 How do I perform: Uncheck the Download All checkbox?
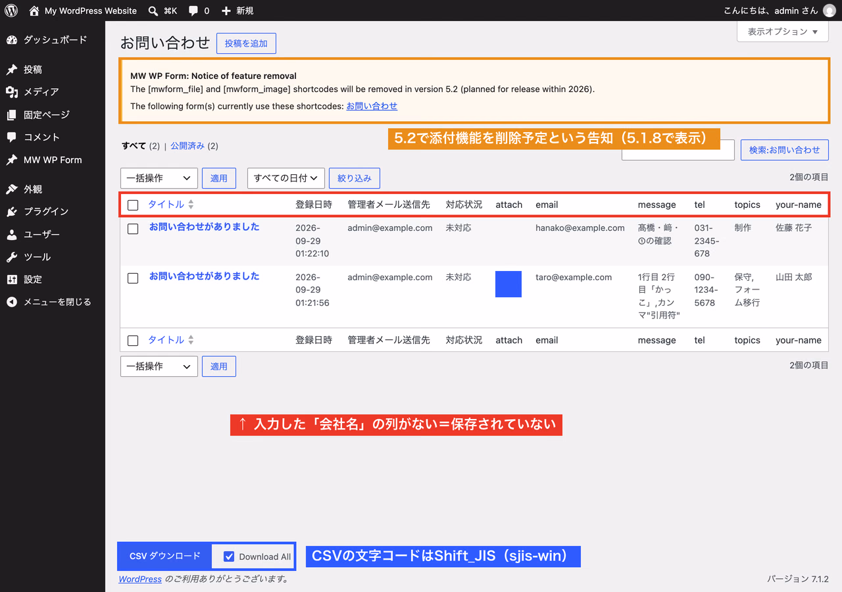[x=229, y=556]
